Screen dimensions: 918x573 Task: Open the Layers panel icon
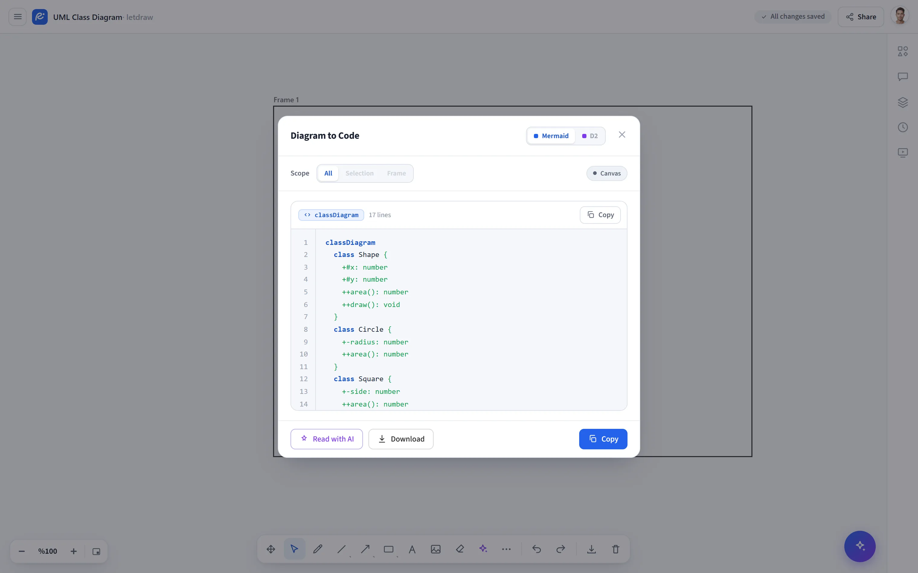point(903,102)
